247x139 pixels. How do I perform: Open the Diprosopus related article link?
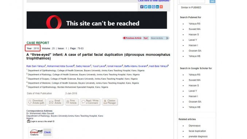point(195,126)
